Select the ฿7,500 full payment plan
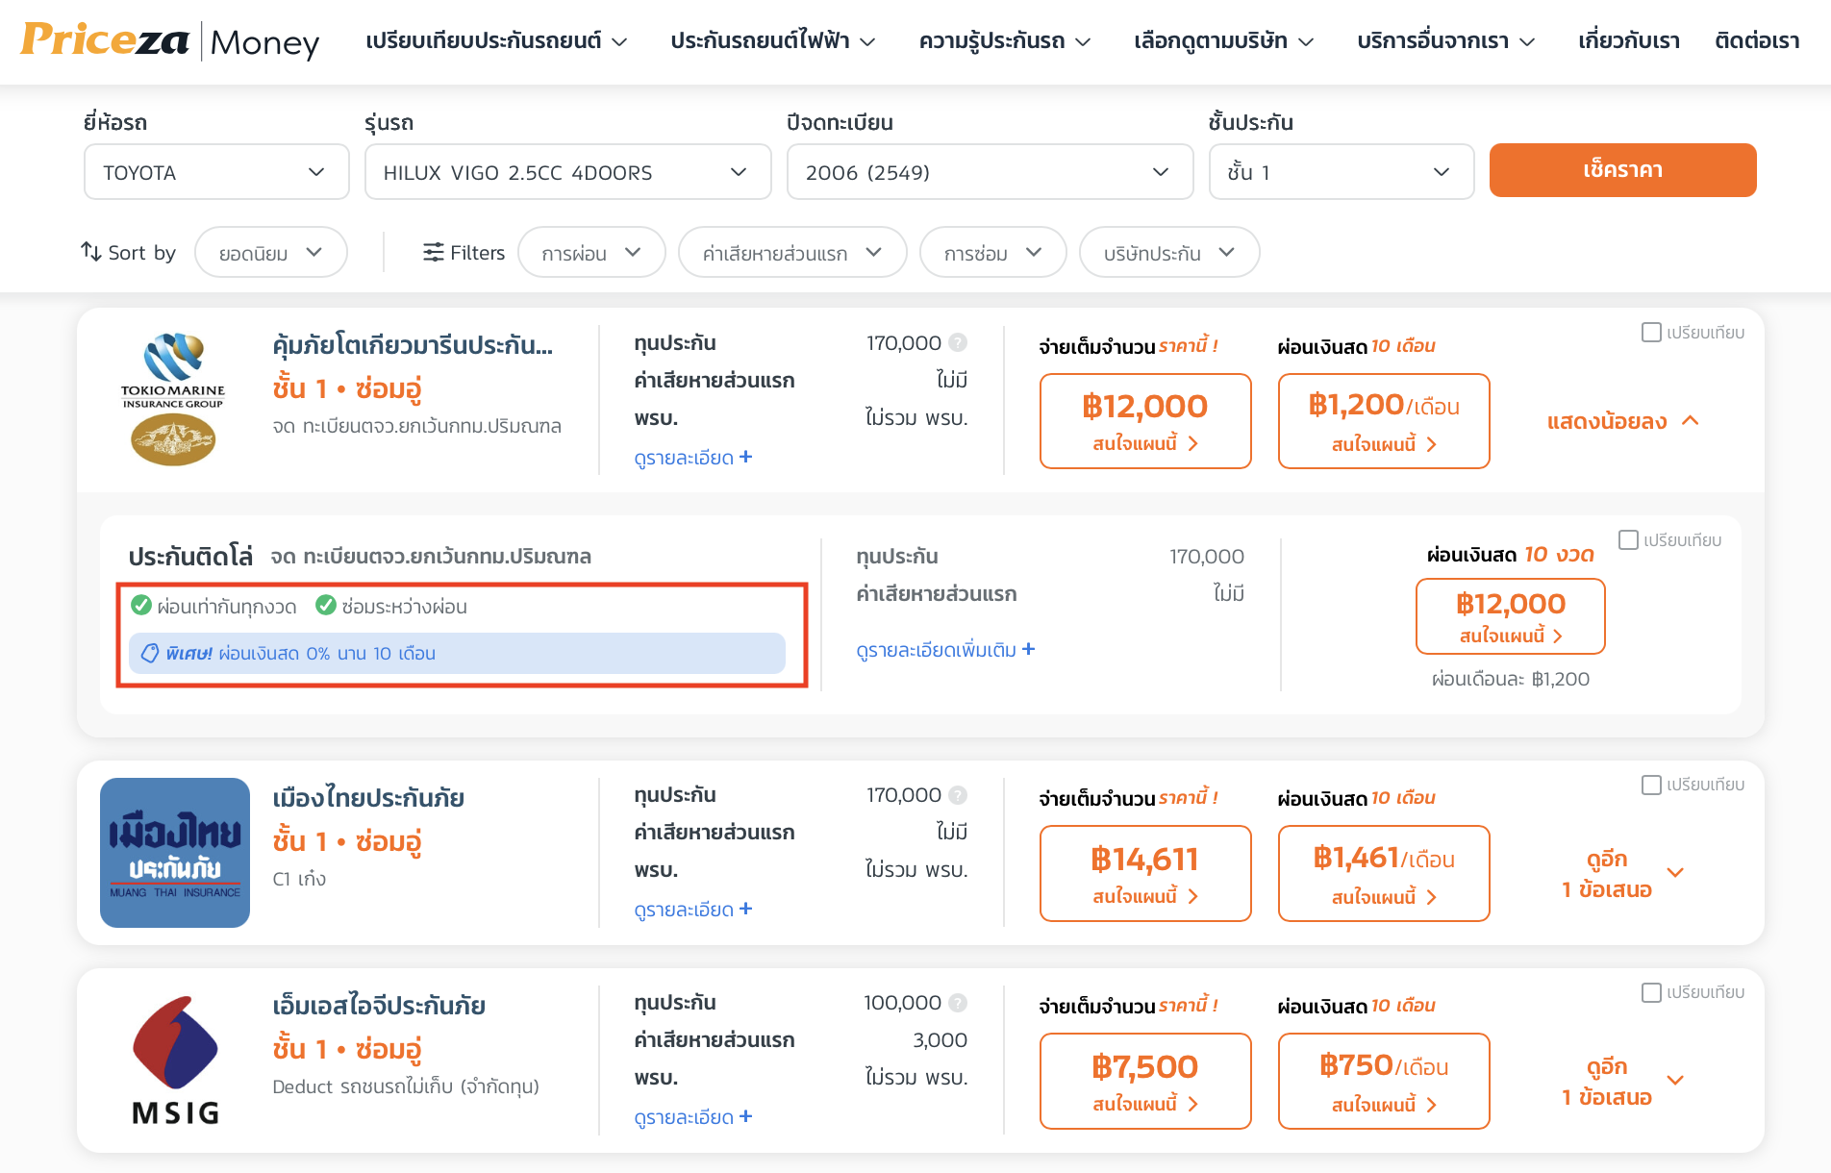 point(1144,1081)
